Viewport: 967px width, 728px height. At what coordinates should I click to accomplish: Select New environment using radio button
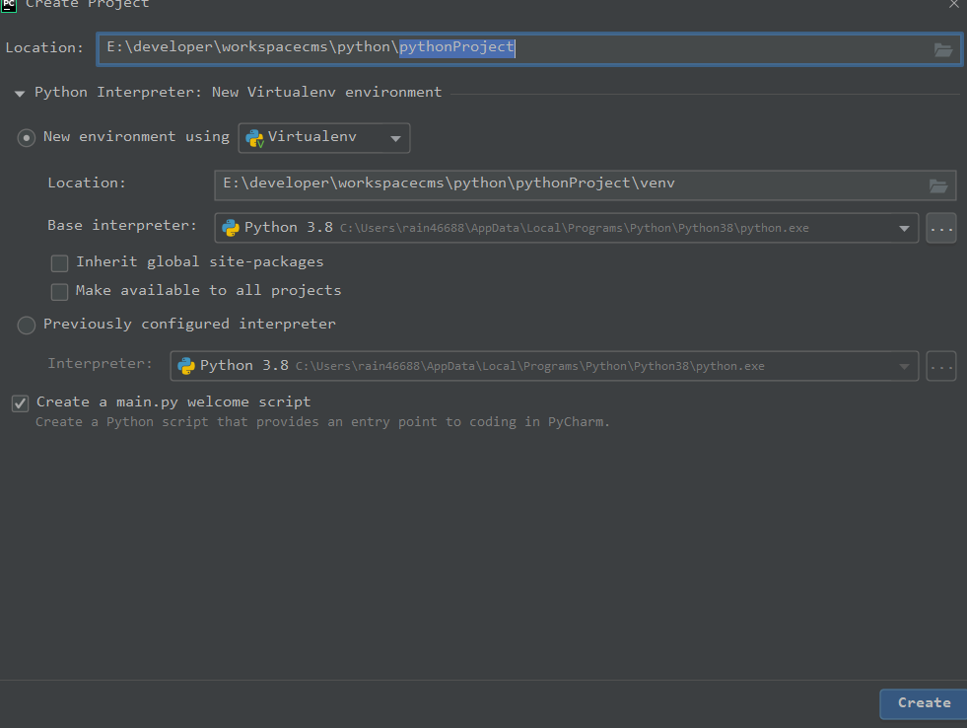click(27, 138)
